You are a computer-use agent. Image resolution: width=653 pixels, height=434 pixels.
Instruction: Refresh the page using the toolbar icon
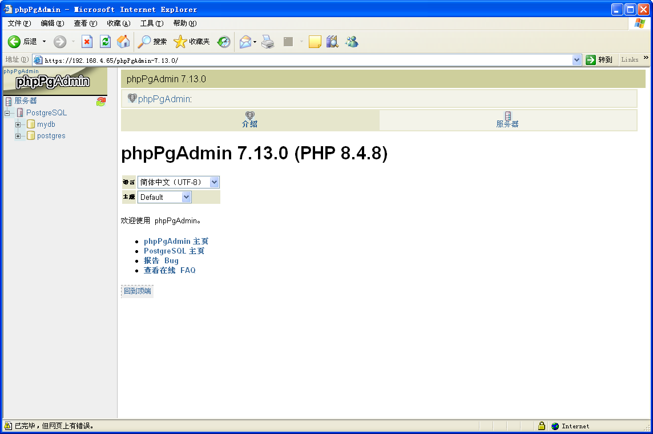106,42
